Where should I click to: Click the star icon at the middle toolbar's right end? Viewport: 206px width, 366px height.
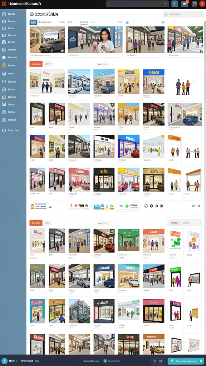click(x=199, y=206)
